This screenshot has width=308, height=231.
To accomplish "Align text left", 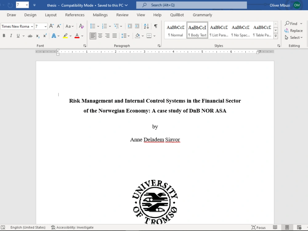I will pyautogui.click(x=93, y=36).
